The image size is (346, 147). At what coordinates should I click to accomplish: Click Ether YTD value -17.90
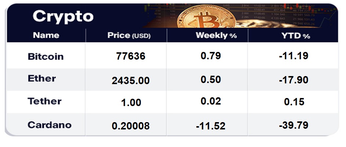[x=294, y=80]
